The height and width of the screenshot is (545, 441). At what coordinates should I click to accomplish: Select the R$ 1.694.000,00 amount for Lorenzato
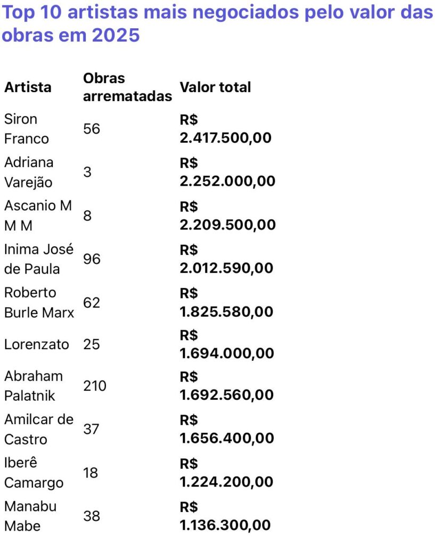coord(227,344)
